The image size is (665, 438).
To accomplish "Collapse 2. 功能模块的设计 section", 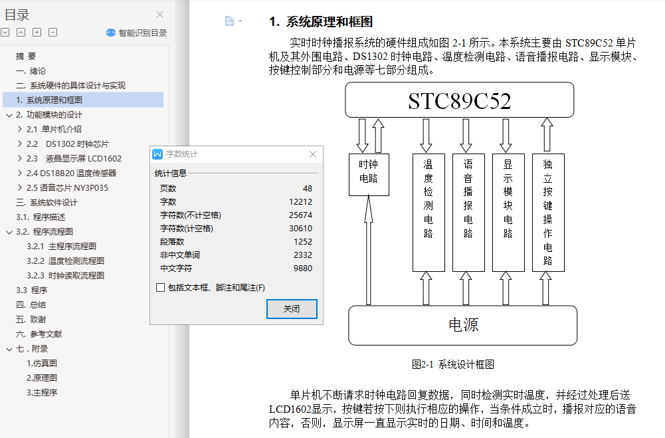I will click(9, 115).
